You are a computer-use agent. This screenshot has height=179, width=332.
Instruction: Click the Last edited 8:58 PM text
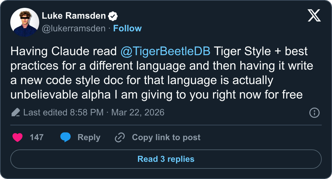(x=63, y=113)
